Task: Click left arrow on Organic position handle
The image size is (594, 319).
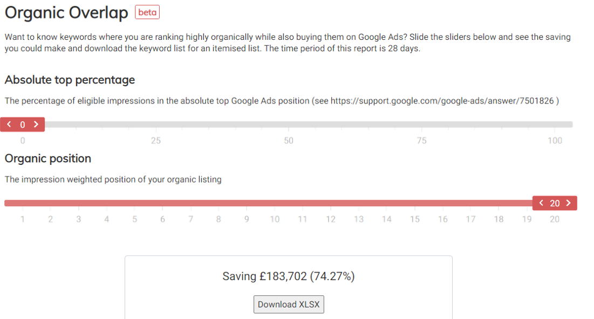Action: point(541,203)
